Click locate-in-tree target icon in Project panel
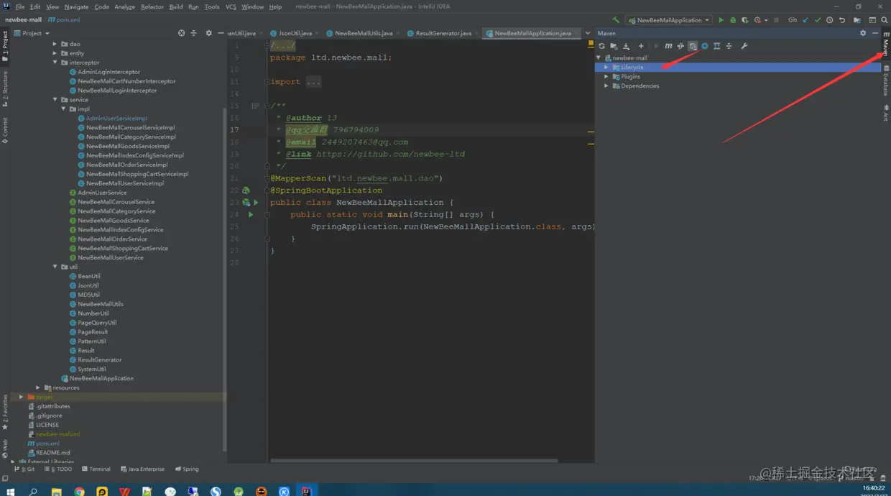The image size is (891, 496). click(x=181, y=33)
